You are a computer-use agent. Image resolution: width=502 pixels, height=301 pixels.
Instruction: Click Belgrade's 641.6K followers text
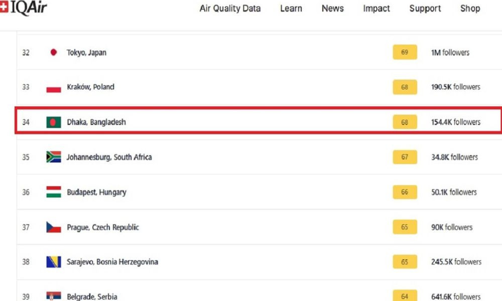coord(456,296)
